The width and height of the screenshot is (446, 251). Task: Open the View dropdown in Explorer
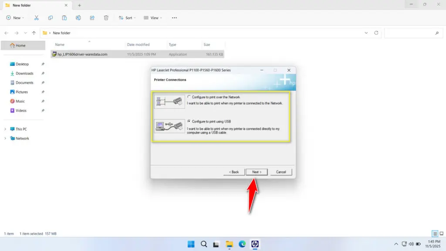(153, 17)
